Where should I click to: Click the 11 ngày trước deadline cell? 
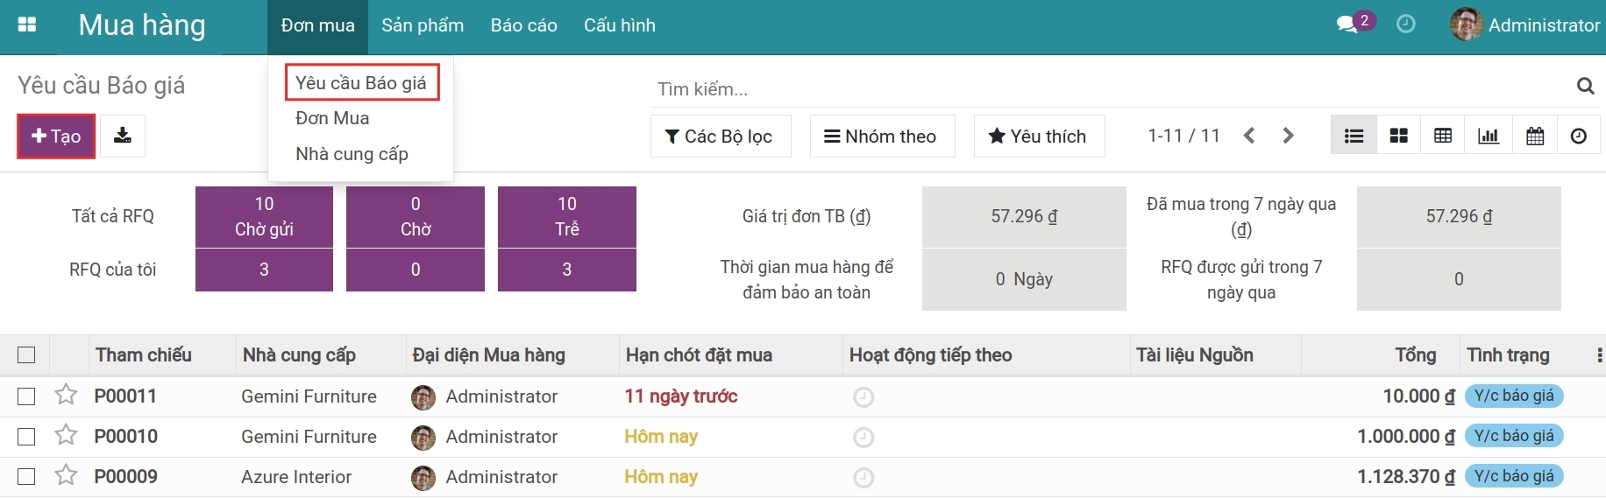[681, 396]
